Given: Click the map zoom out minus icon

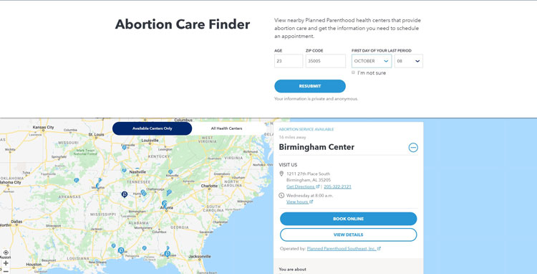Looking at the screenshot, I should coord(6,271).
